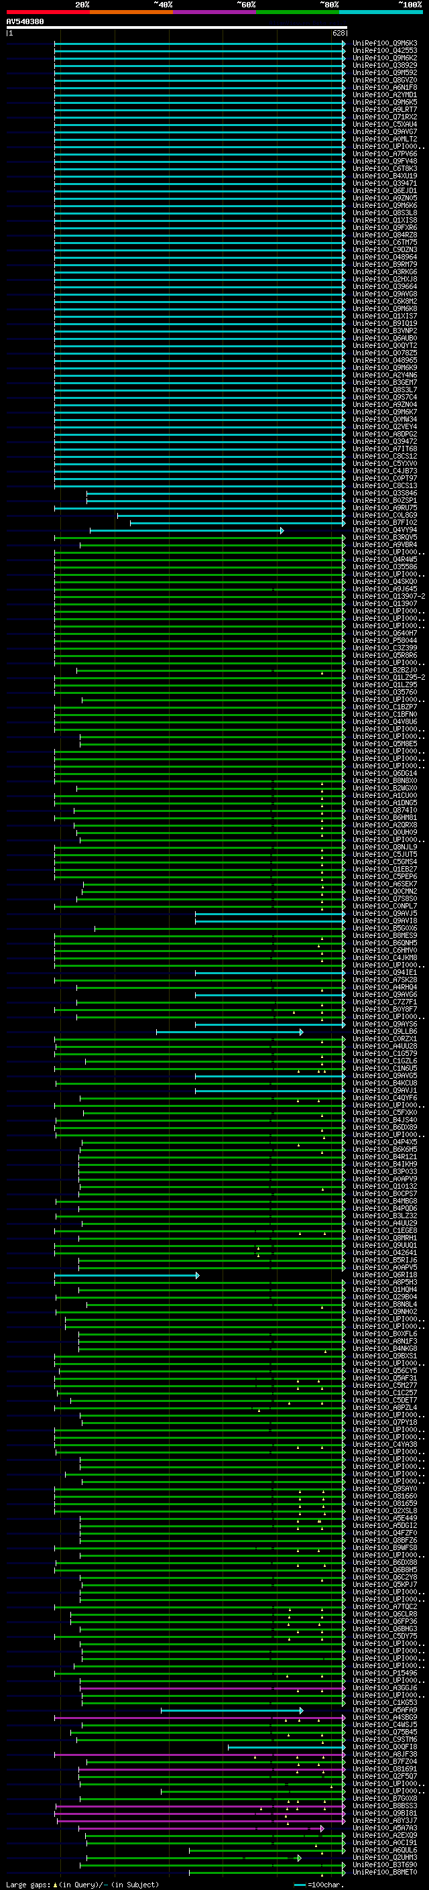Select hit UniRef100_Q6EJD1
This screenshot has height=1890, width=429.
(385, 191)
